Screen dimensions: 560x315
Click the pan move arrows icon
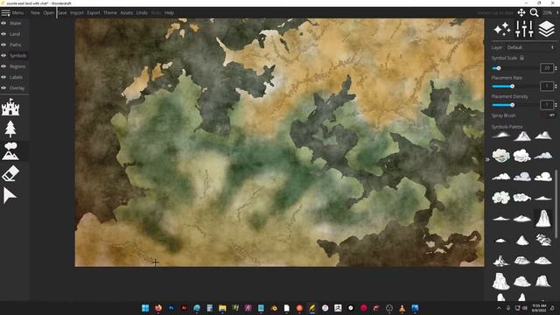click(x=521, y=13)
